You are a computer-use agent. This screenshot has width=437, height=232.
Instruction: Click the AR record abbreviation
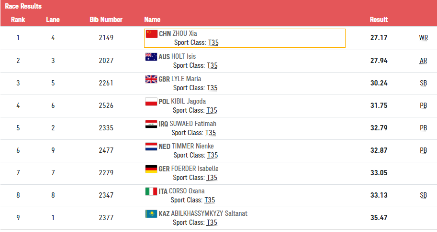point(423,61)
